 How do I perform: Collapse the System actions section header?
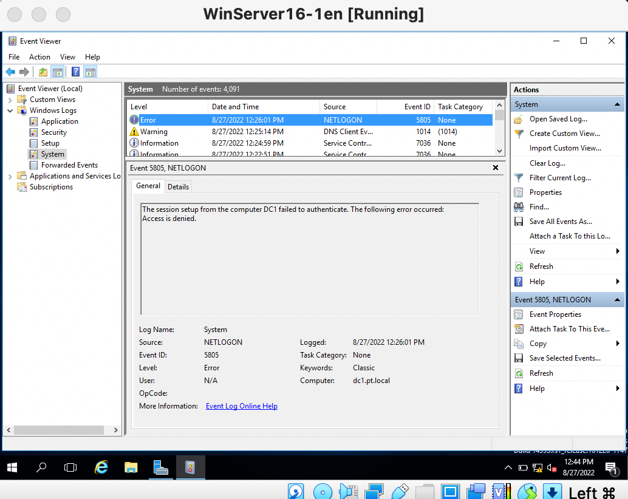pos(617,104)
